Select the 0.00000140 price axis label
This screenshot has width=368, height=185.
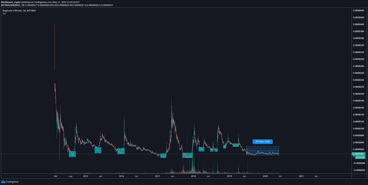point(358,115)
